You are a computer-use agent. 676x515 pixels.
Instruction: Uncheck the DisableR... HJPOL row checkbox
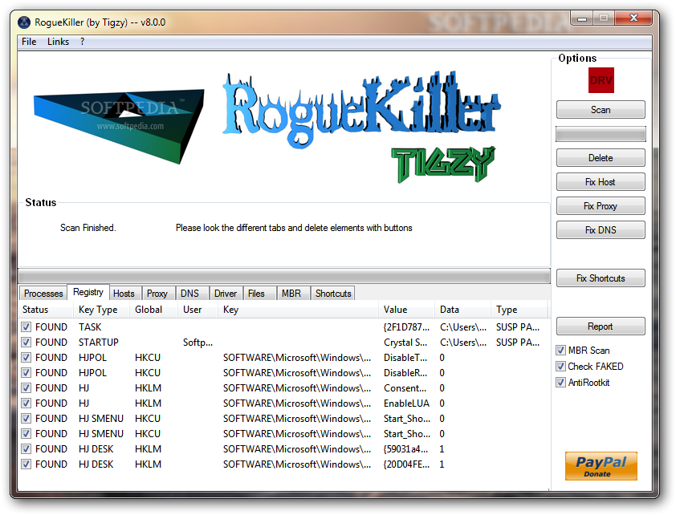click(26, 373)
